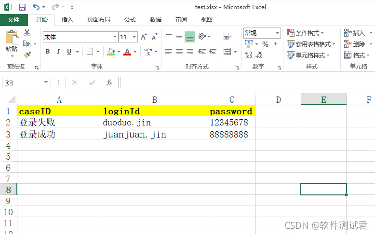Open the 套用表格格式 dropdown
Image resolution: width=375 pixels, height=234 pixels.
click(x=311, y=44)
